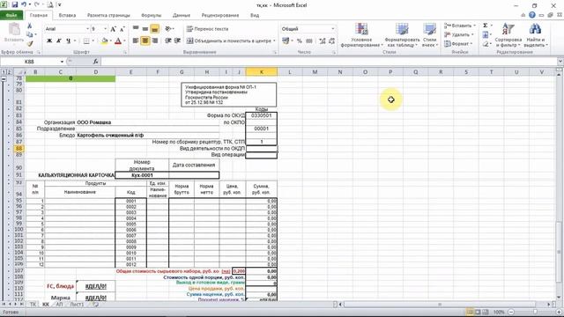Toggle underline Ч formatting
This screenshot has height=317, width=564.
[x=68, y=41]
